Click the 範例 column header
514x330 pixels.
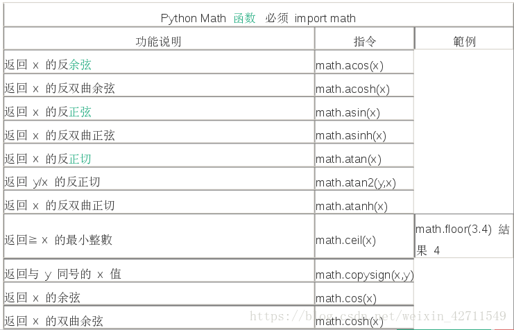click(464, 42)
